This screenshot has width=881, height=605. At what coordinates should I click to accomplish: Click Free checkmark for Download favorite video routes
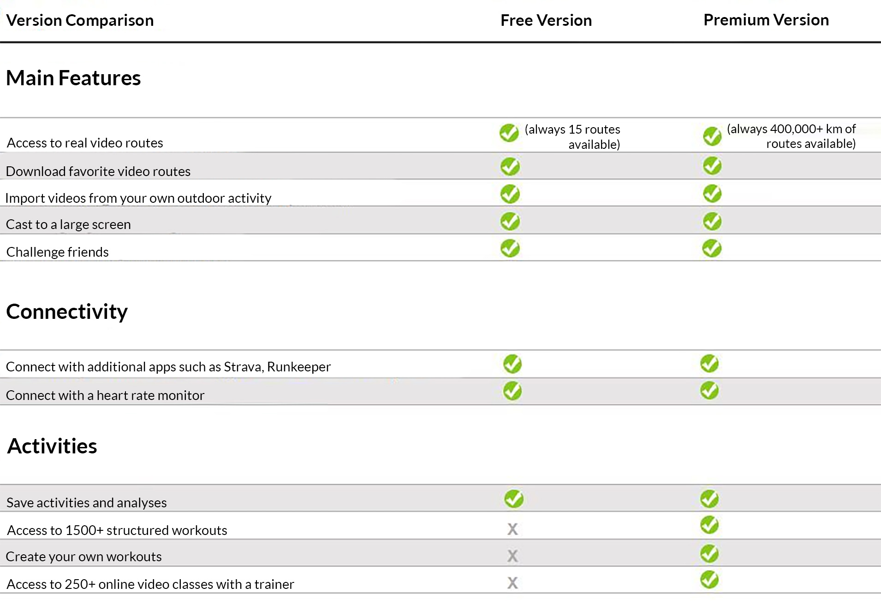click(x=510, y=166)
